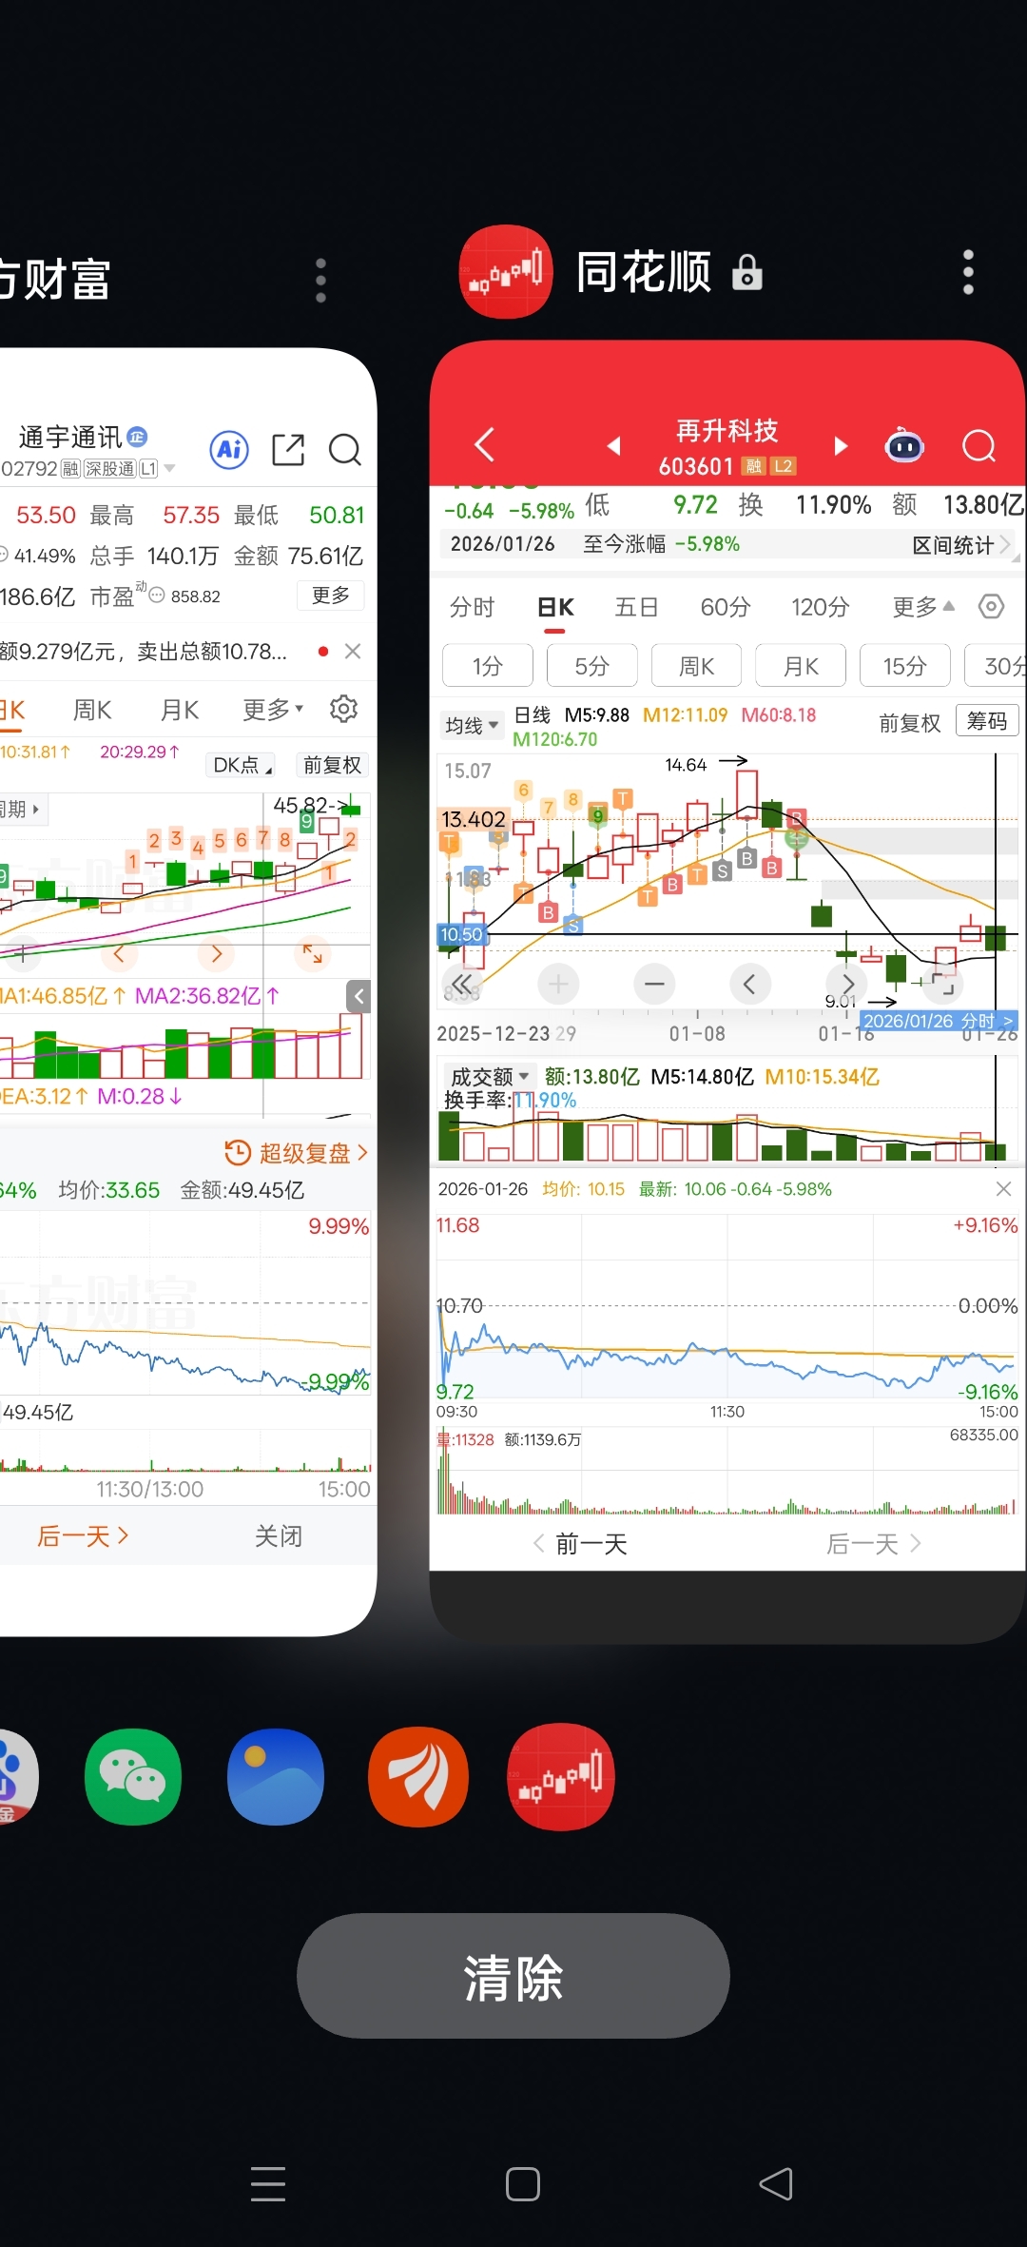Zoom out the K-line chart with the minus button

point(654,984)
